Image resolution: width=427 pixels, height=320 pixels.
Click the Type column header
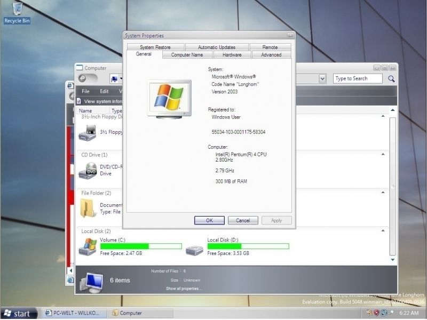[x=116, y=111]
